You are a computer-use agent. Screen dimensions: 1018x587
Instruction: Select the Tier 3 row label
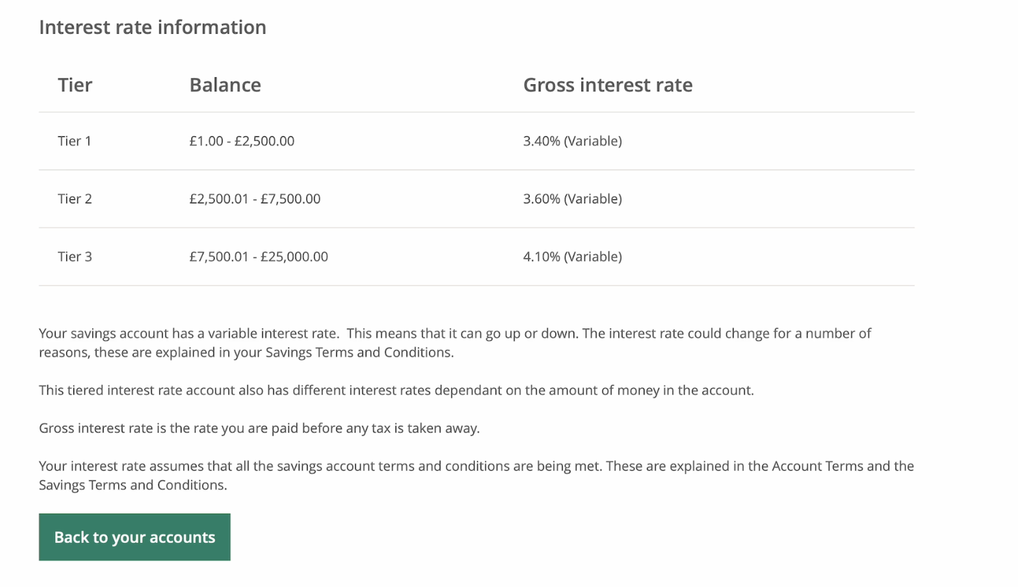(75, 256)
